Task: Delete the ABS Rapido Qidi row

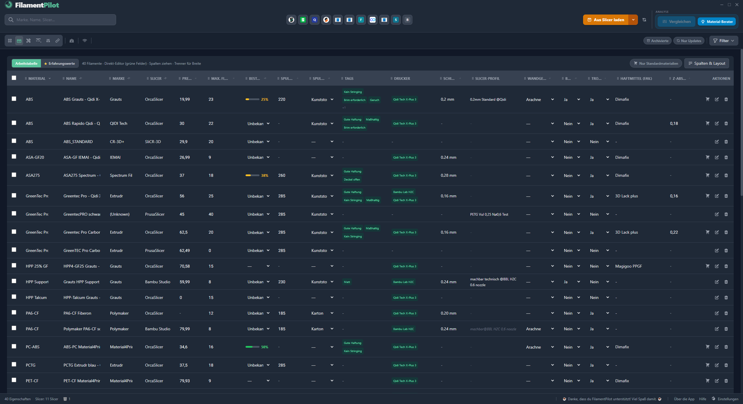Action: click(726, 123)
